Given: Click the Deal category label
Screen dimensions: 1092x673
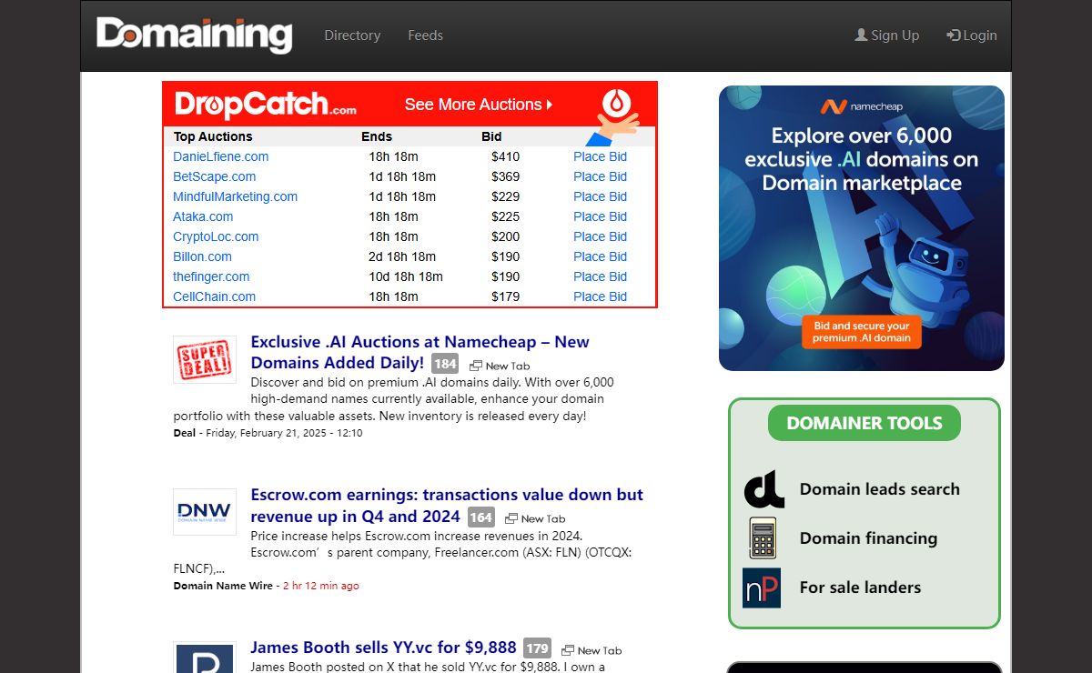Looking at the screenshot, I should (x=185, y=433).
